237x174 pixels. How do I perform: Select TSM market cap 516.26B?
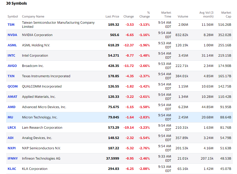pyautogui.click(x=225, y=25)
